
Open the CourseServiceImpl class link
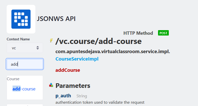(77, 59)
